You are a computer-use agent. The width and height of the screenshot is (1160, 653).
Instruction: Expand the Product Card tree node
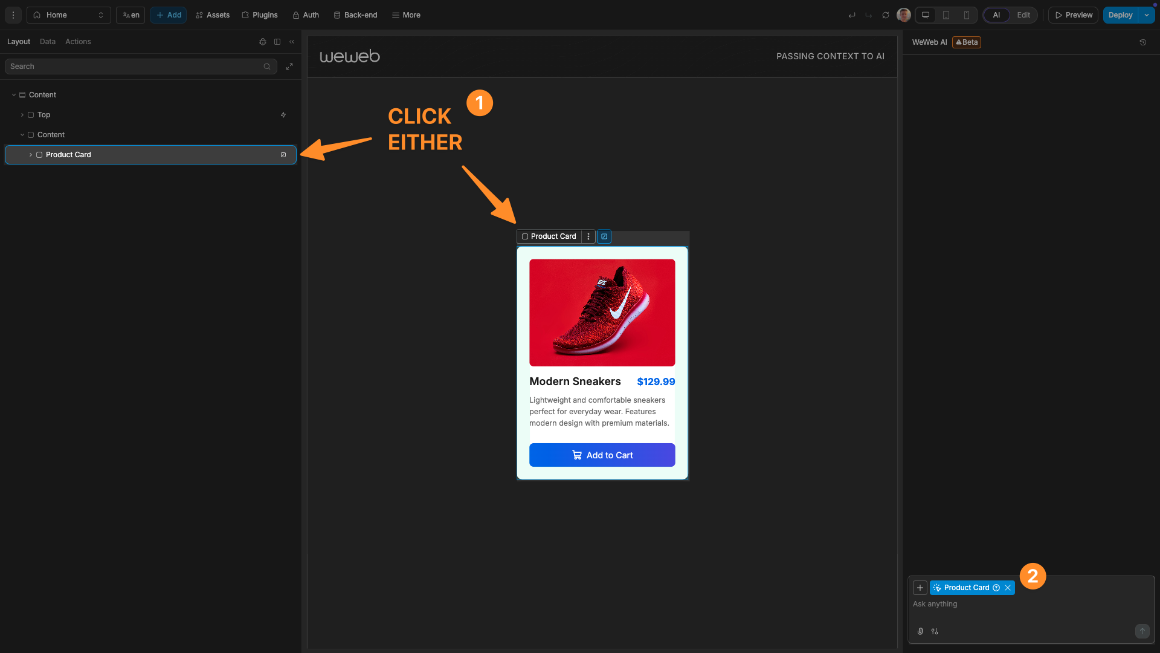point(31,155)
